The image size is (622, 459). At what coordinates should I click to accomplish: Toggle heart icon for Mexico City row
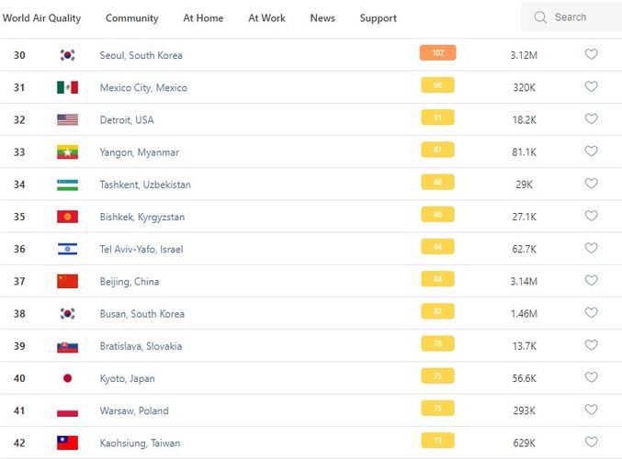591,87
